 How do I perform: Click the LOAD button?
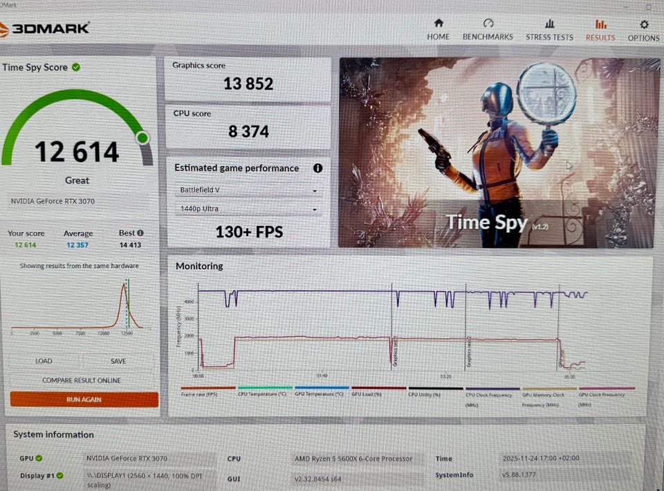[x=44, y=361]
